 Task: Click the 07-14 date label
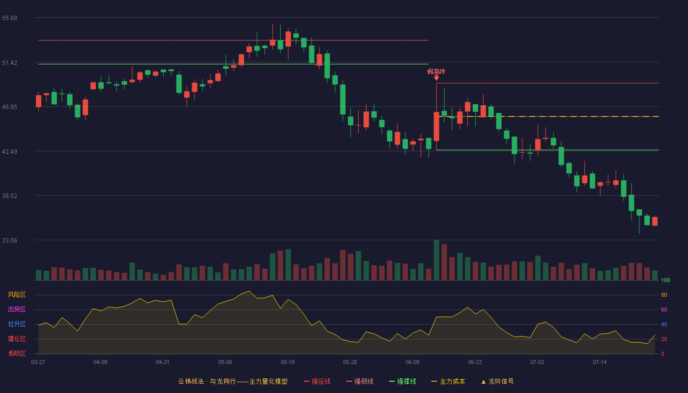coord(600,362)
